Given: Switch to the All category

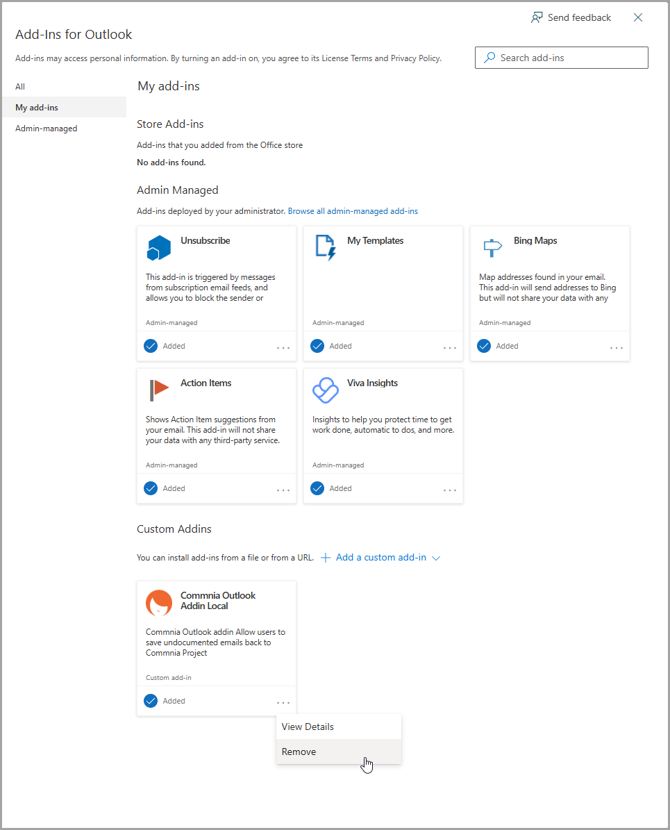Looking at the screenshot, I should click(64, 86).
